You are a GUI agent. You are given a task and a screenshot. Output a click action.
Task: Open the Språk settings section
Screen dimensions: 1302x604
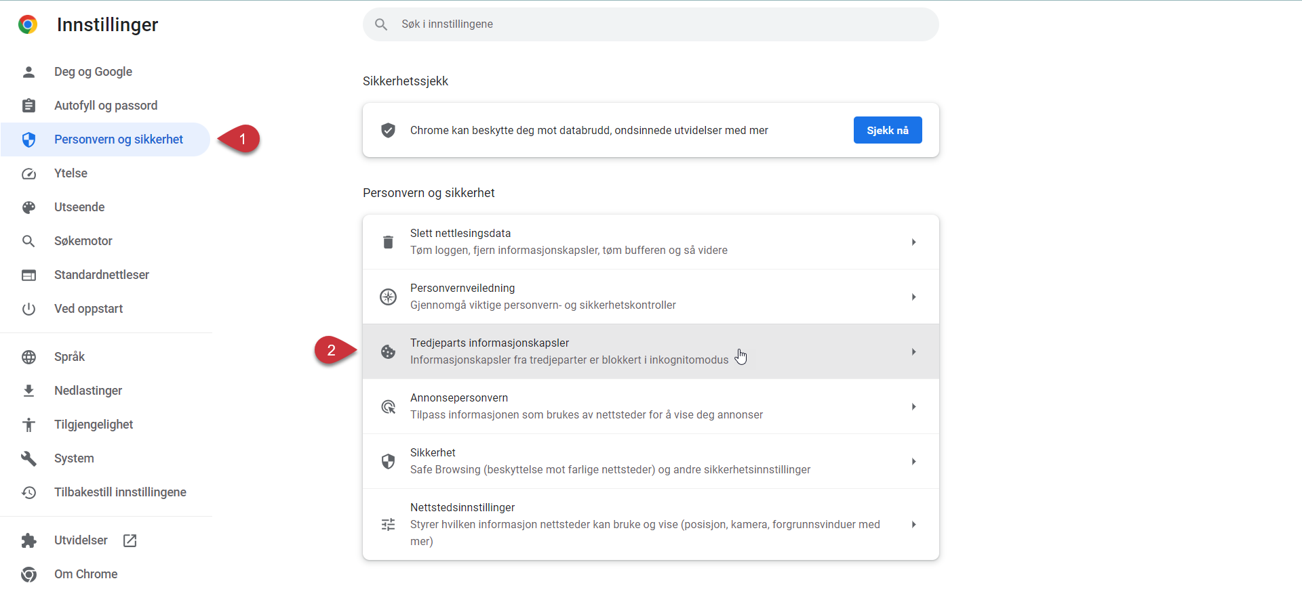pyautogui.click(x=105, y=357)
